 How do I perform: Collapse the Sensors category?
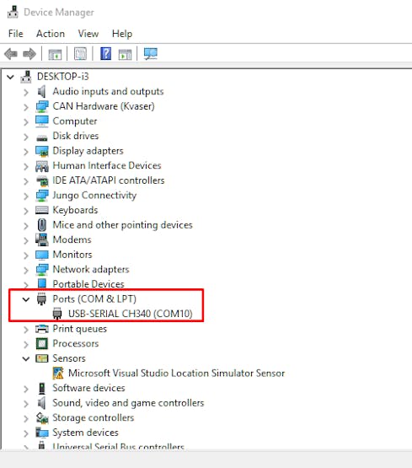click(26, 358)
